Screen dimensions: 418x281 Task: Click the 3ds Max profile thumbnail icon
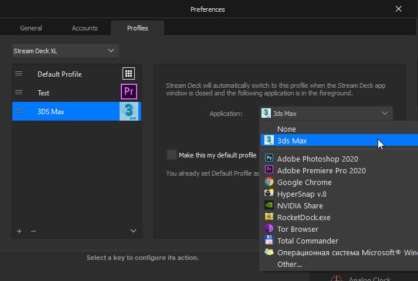tap(129, 111)
